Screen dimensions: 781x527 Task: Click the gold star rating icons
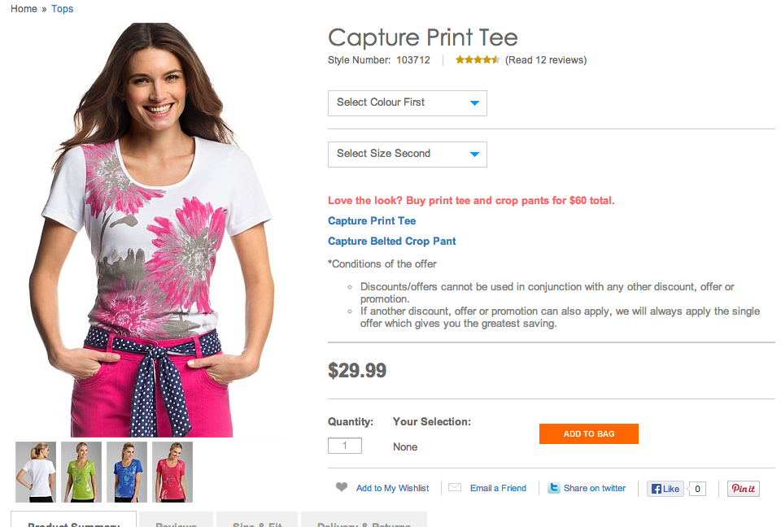coord(477,59)
